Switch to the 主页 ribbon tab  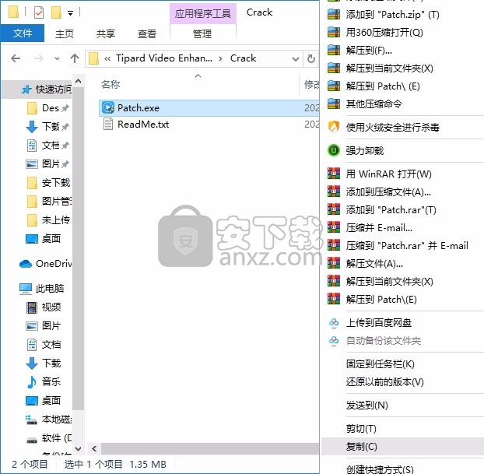65,33
